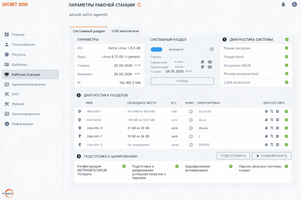Screen dimensions: 301x200
Task: Toggle the system partition защищено switch
Action: 156,49
